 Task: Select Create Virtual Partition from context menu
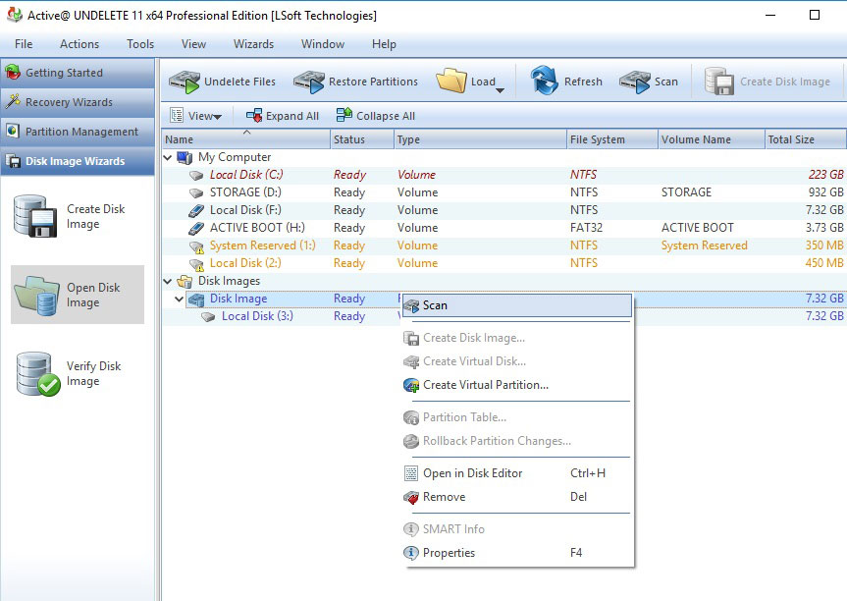485,385
